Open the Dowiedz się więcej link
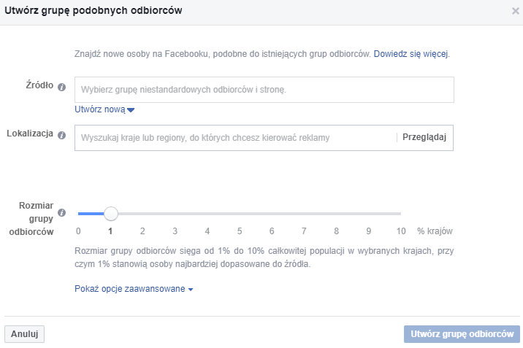This screenshot has height=348, width=523. pos(411,54)
